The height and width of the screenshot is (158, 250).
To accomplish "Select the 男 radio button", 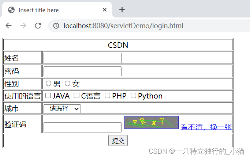I will point(48,84).
